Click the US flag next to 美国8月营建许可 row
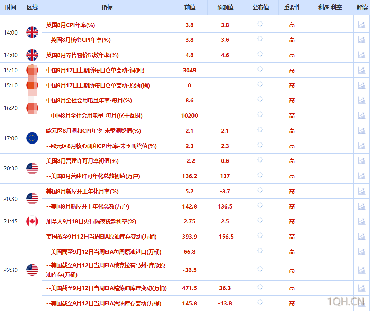Viewport: 370px width, 314px height. [32, 168]
